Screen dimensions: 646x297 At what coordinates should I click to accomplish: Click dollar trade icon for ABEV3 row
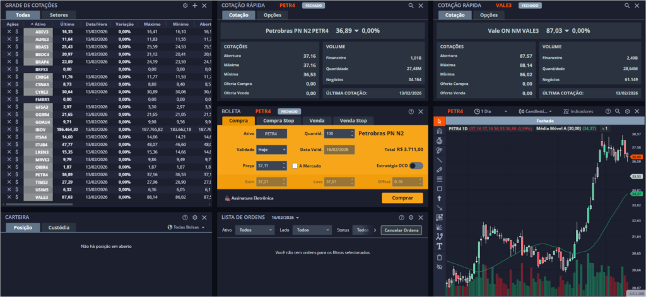click(x=16, y=31)
